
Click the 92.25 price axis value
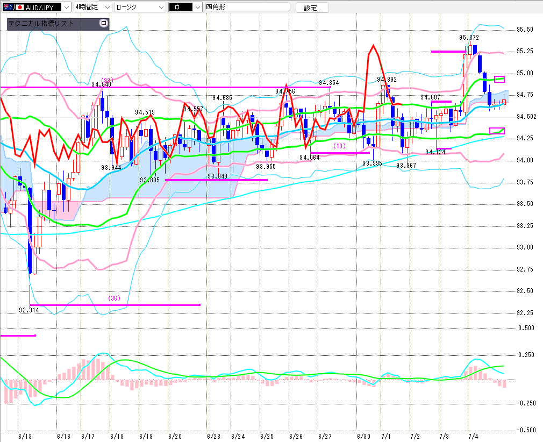(x=525, y=313)
